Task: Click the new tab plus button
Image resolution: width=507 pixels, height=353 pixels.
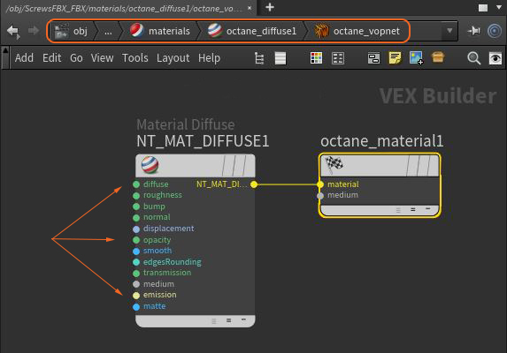Action: (270, 7)
